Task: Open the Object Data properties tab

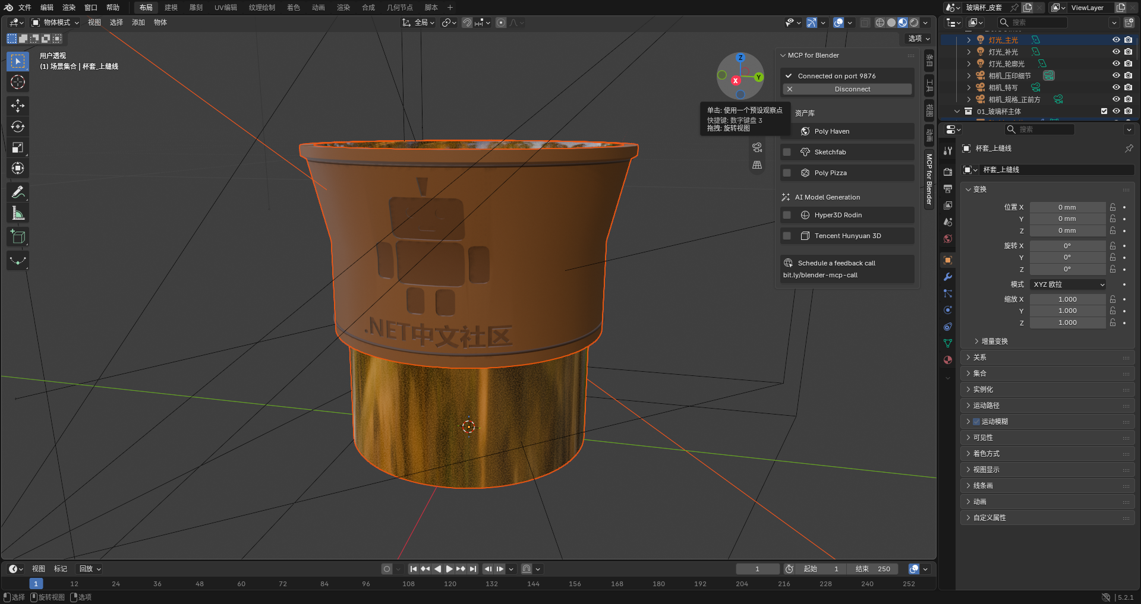Action: tap(948, 343)
